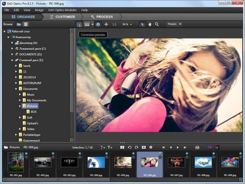This screenshot has height=184, width=245.
Task: Switch browse panel to projects list view
Action: (x=26, y=24)
